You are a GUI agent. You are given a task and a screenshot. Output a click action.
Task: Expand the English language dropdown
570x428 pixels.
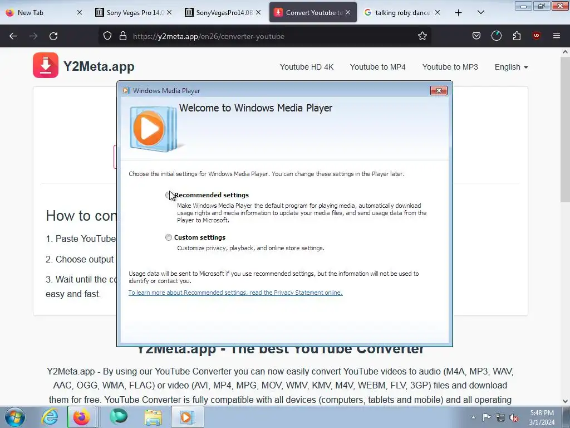(x=511, y=67)
